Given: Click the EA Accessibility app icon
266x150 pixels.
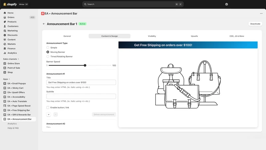Looking at the screenshot, I should click(5, 97).
